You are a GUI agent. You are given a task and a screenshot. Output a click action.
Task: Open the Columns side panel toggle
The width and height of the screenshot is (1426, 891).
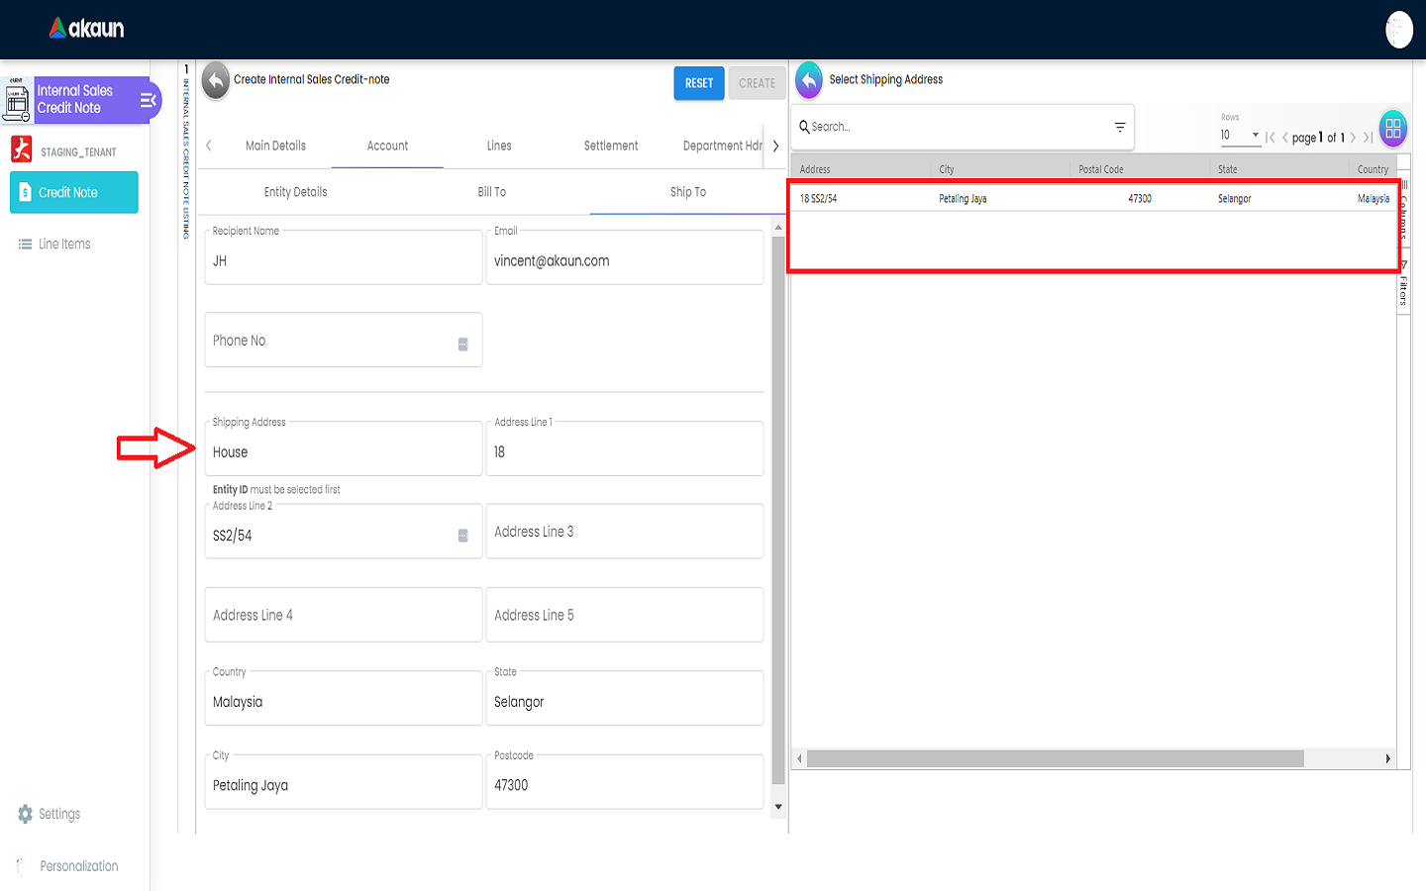(x=1403, y=213)
